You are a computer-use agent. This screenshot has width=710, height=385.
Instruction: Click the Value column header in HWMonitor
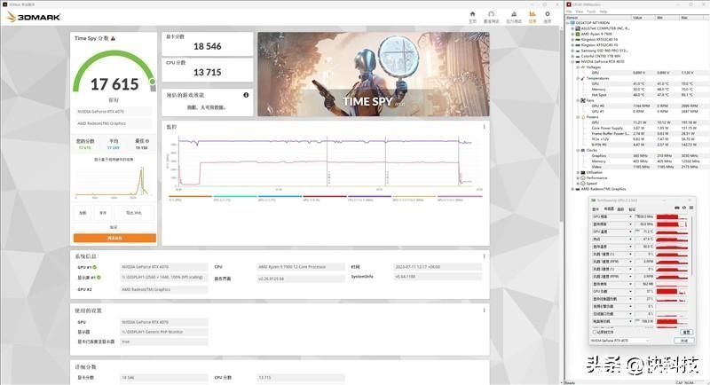pyautogui.click(x=644, y=17)
